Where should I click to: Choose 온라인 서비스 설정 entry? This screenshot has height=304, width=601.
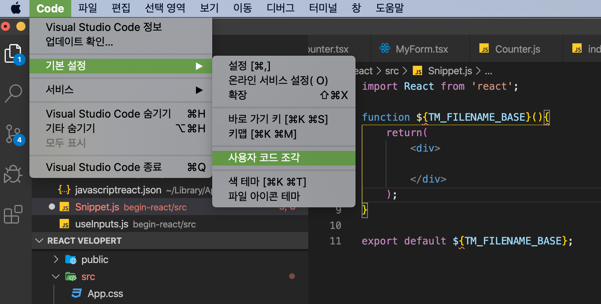click(284, 80)
